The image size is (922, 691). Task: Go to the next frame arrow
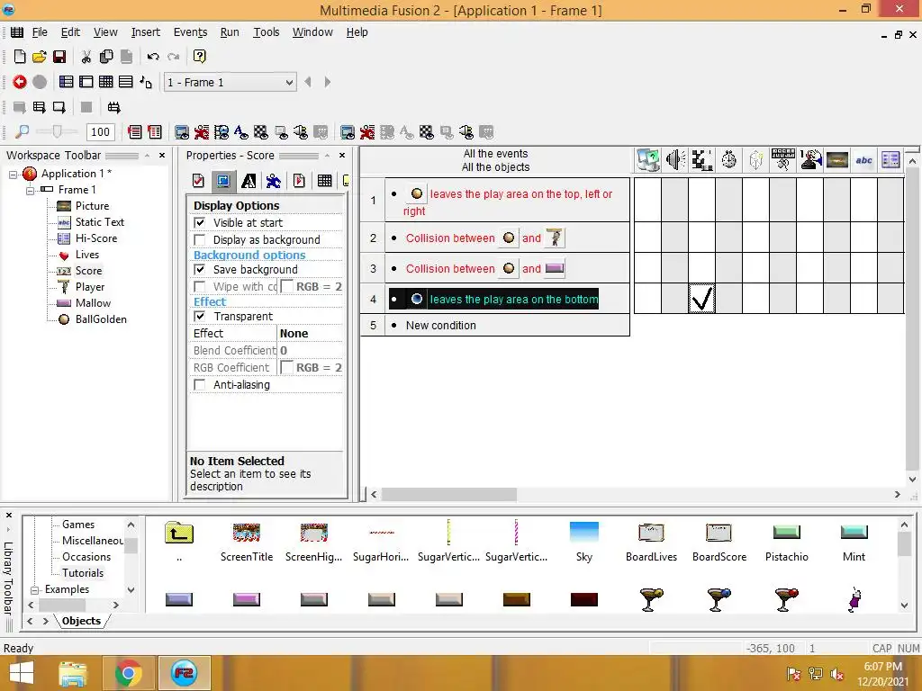(x=328, y=82)
